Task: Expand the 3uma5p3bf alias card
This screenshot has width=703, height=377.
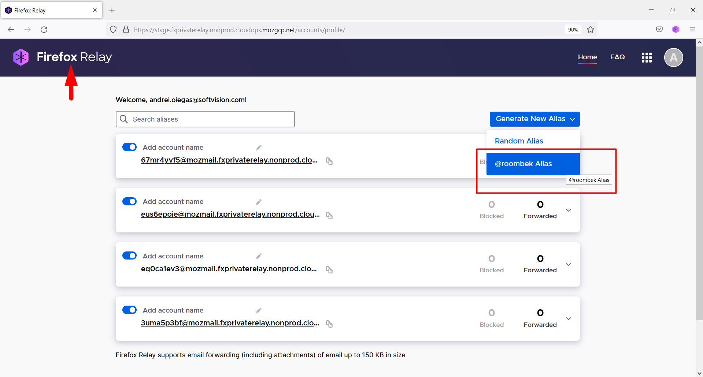Action: pos(569,318)
